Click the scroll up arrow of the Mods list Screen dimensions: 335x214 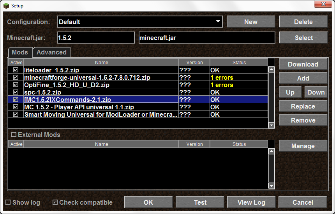point(272,69)
